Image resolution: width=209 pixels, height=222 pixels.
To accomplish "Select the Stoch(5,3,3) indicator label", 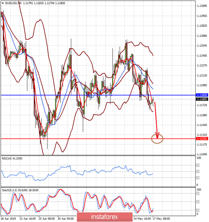I will pyautogui.click(x=20, y=190).
